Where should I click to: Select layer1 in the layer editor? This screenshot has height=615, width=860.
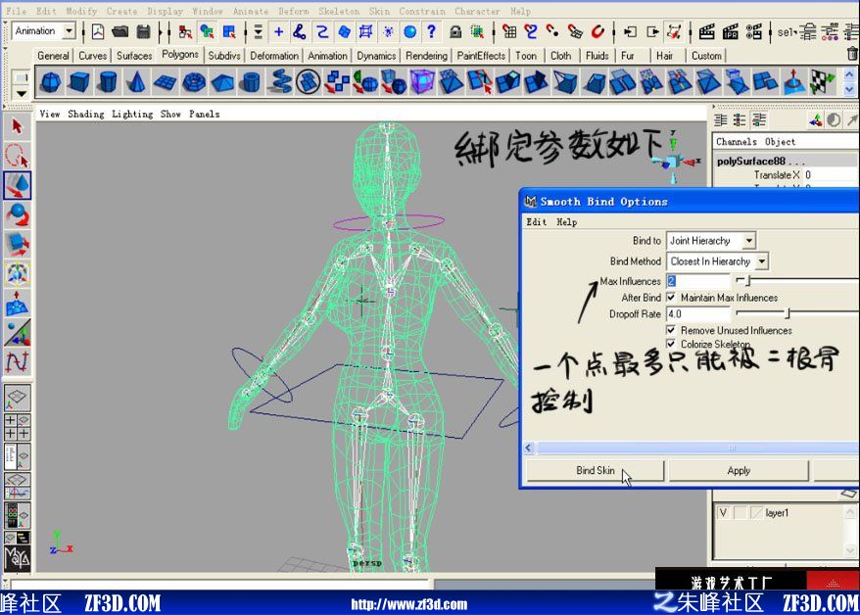coord(777,513)
